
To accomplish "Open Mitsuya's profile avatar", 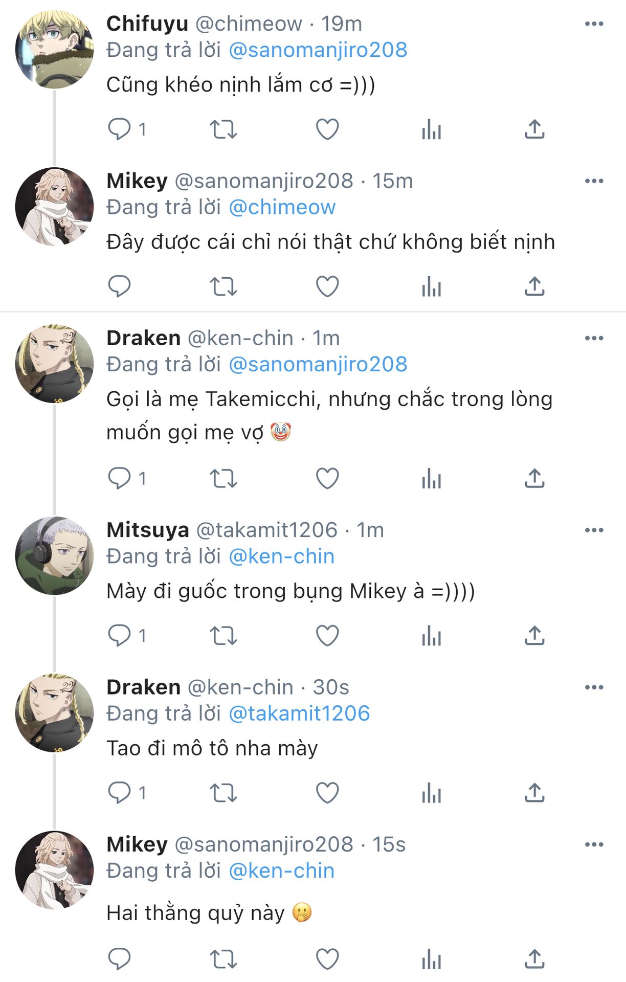I will (x=55, y=556).
